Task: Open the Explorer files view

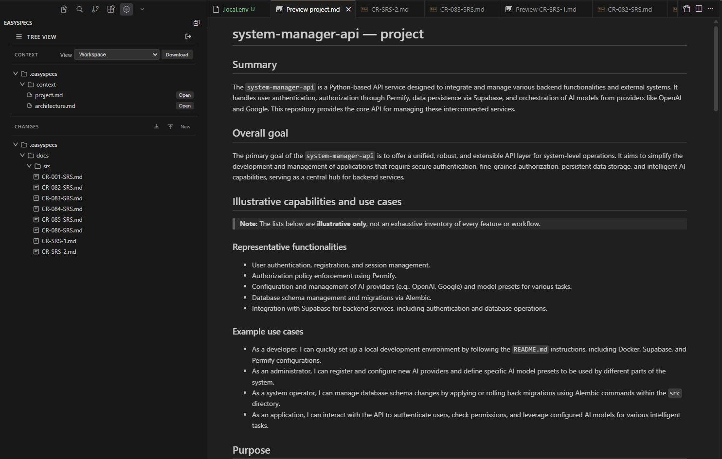Action: tap(64, 9)
